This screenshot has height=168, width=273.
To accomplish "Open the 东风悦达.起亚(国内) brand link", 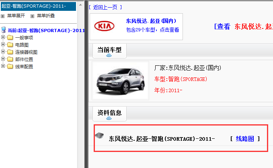I will point(151,21).
